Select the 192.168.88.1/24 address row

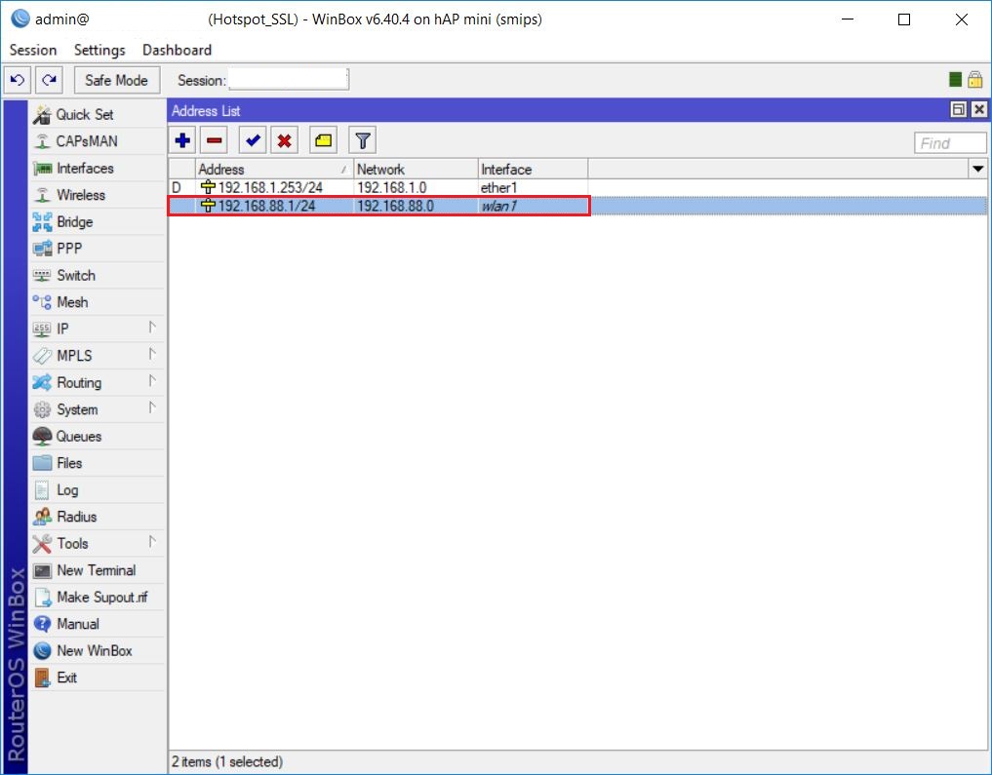click(x=577, y=206)
